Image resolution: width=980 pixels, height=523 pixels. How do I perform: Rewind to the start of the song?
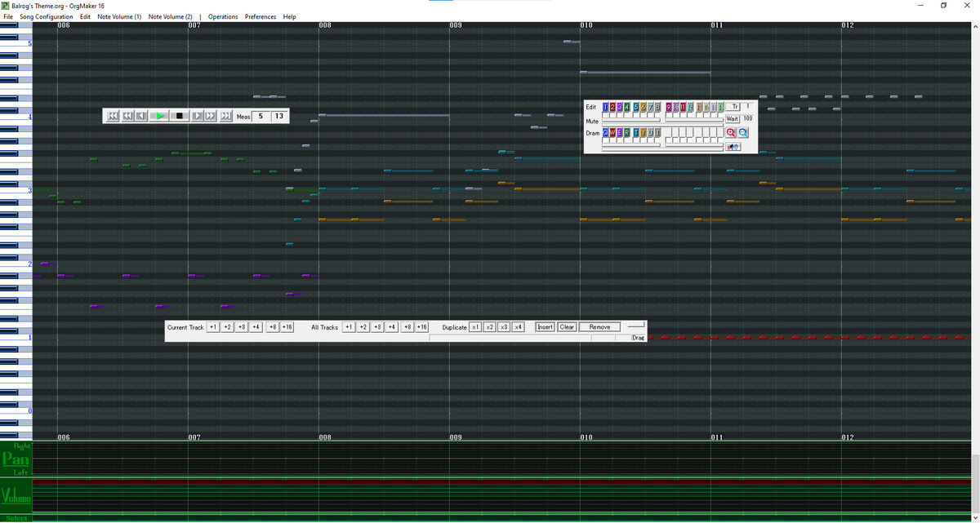click(113, 116)
